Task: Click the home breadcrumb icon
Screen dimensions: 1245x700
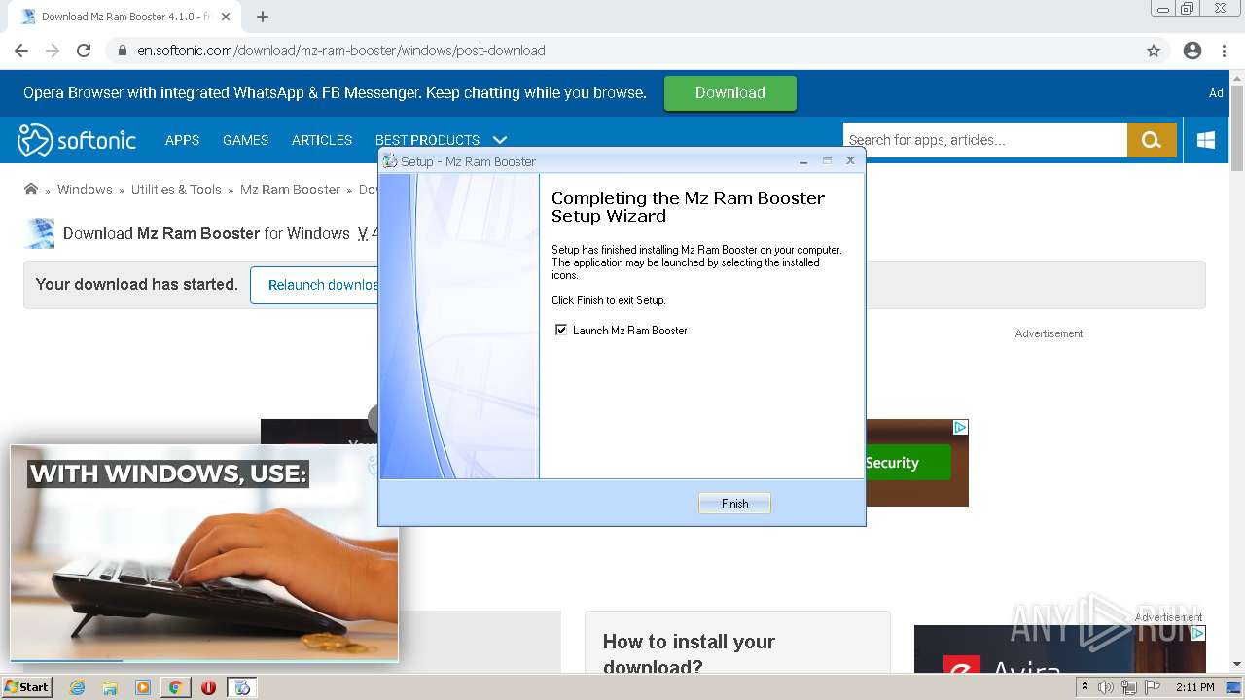Action: (x=31, y=190)
